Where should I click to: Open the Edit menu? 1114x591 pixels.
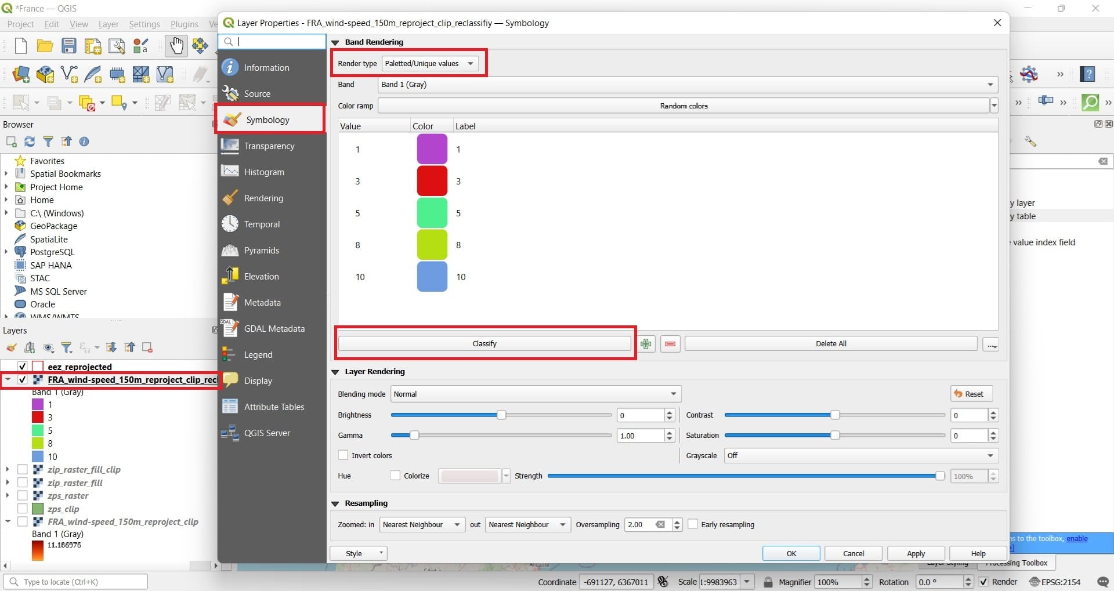coord(52,24)
